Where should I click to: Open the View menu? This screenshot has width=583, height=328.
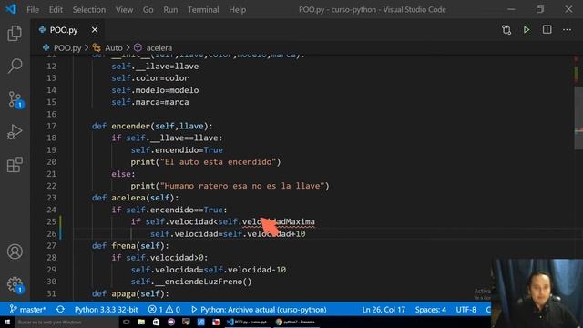tap(124, 10)
